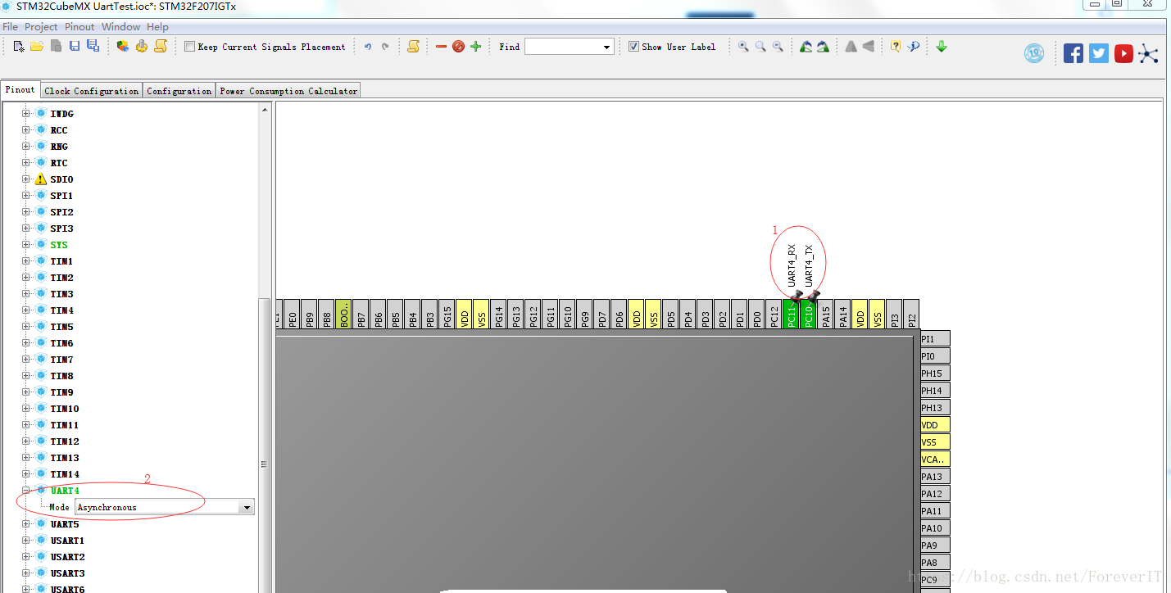
Task: Click the gear-shaped toolbar icon beside Generate Code
Action: click(142, 47)
